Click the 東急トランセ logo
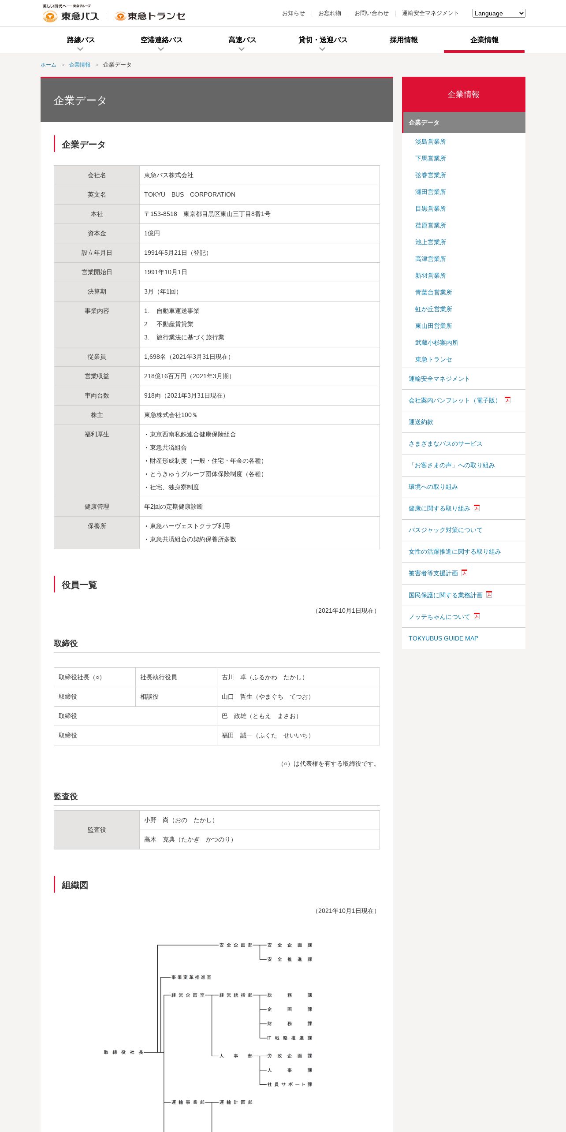Image resolution: width=566 pixels, height=1132 pixels. (x=150, y=16)
